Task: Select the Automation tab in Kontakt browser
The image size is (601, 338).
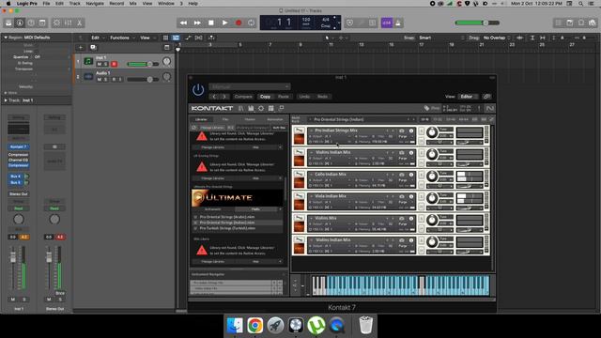Action: coord(275,119)
